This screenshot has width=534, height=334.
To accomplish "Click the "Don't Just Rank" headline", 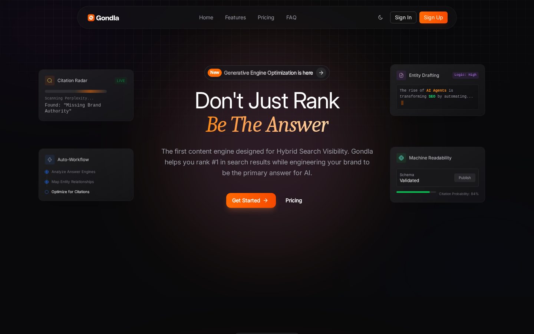I will 267,101.
